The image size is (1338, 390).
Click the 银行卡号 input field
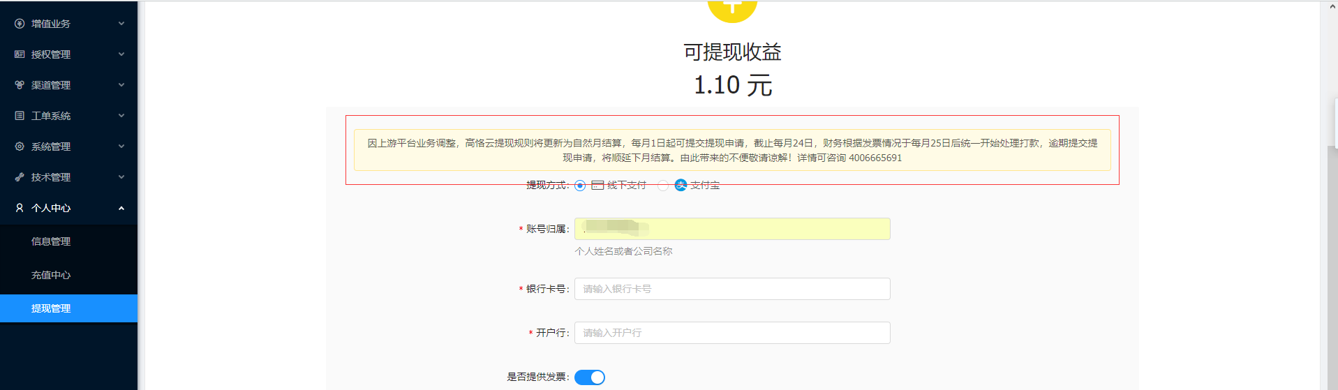pyautogui.click(x=731, y=289)
